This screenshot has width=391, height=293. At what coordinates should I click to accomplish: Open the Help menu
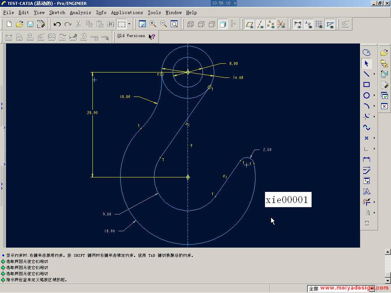pyautogui.click(x=191, y=13)
